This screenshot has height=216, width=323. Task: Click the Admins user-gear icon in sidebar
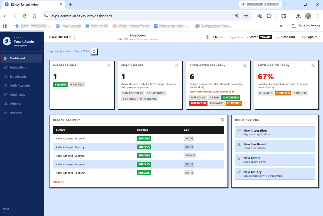coord(6,104)
